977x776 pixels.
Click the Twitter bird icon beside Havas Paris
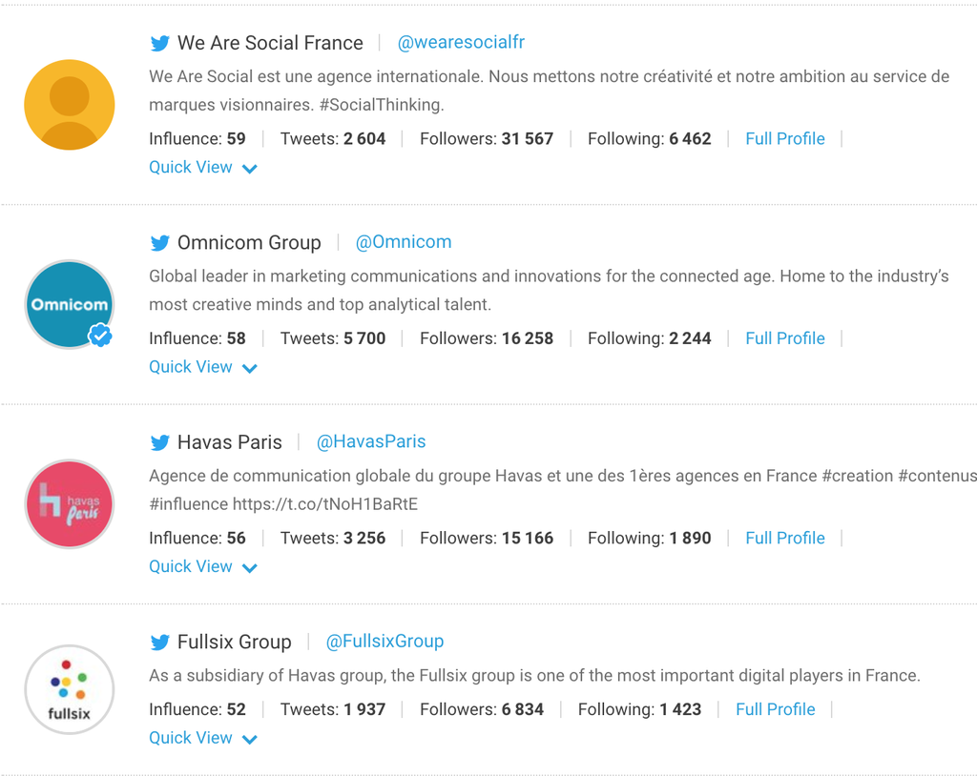[160, 443]
